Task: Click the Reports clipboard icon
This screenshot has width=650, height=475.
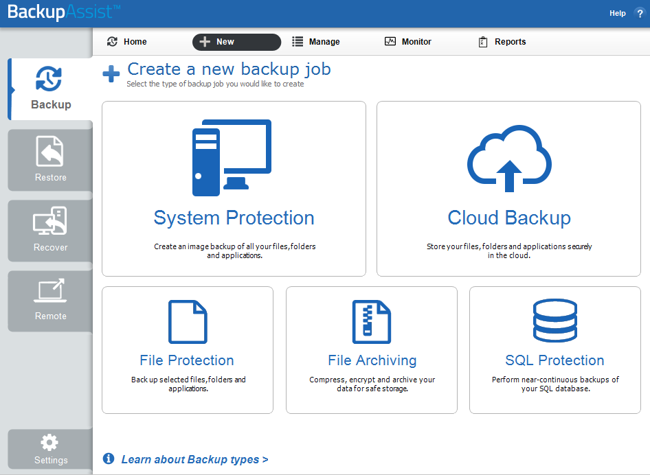Action: point(483,42)
